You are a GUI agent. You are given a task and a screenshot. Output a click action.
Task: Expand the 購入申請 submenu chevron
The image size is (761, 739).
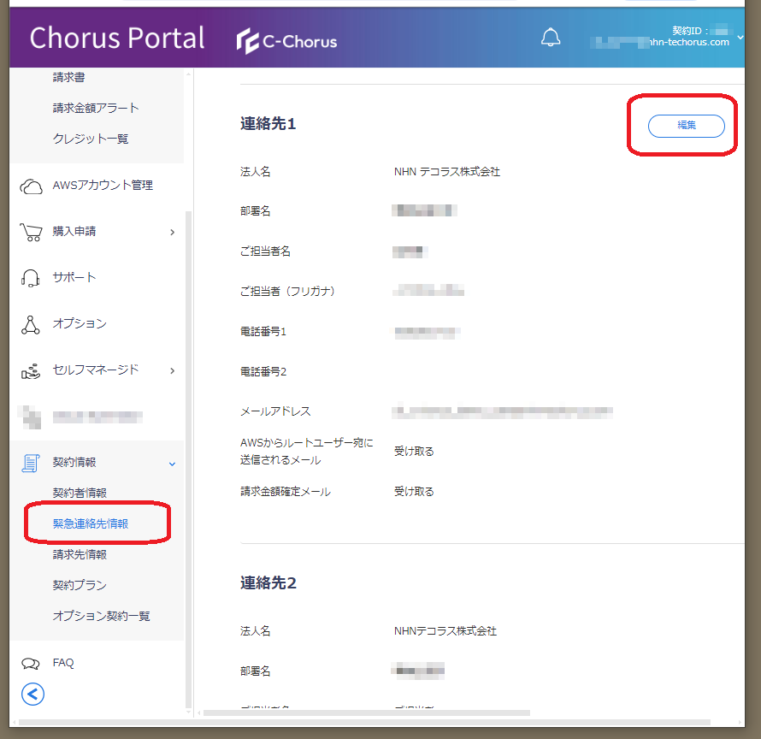pos(172,232)
